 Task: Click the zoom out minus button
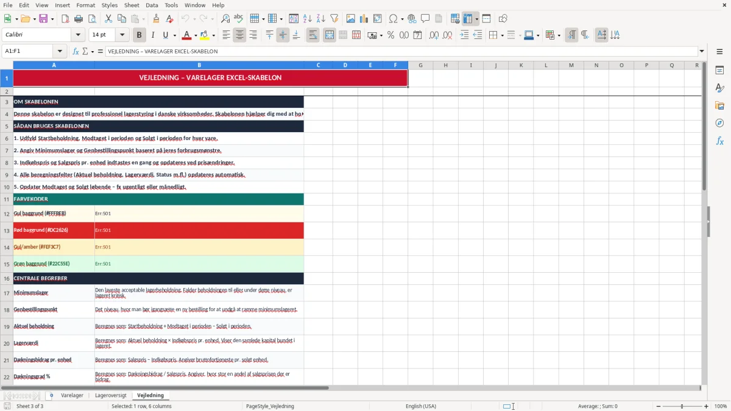(x=658, y=406)
